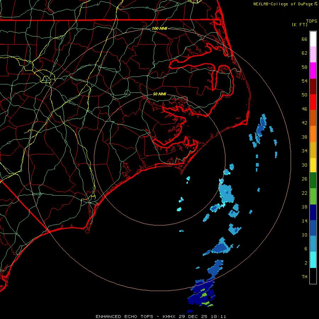Pick the gold legend swatch
The width and height of the screenshot is (319, 319).
(x=313, y=150)
